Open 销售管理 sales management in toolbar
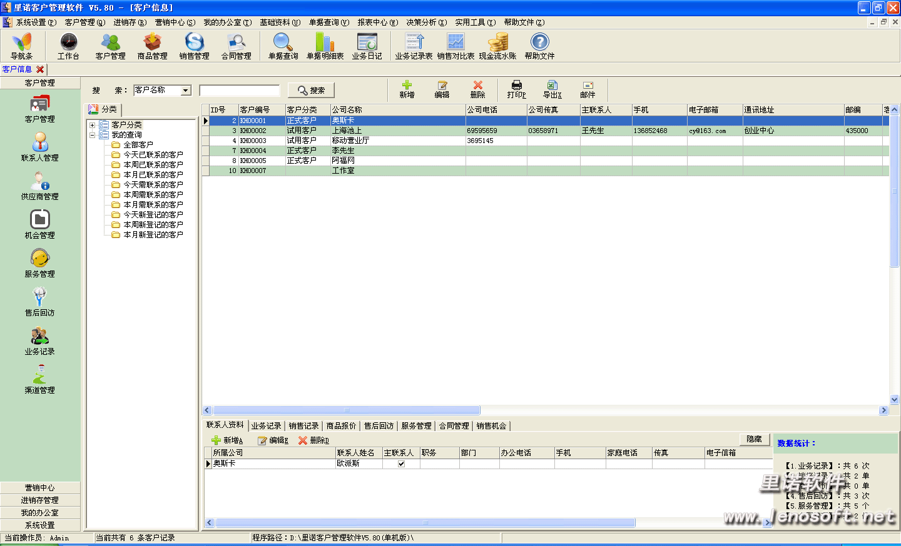The width and height of the screenshot is (901, 546). tap(194, 46)
